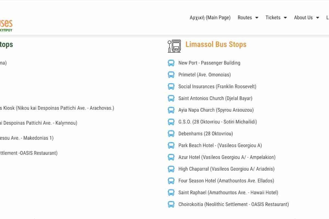Expand the About Us dropdown
This screenshot has height=219, width=329.
click(x=306, y=18)
